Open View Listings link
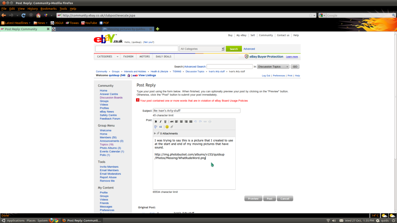The image size is (397, 223). click(x=147, y=75)
